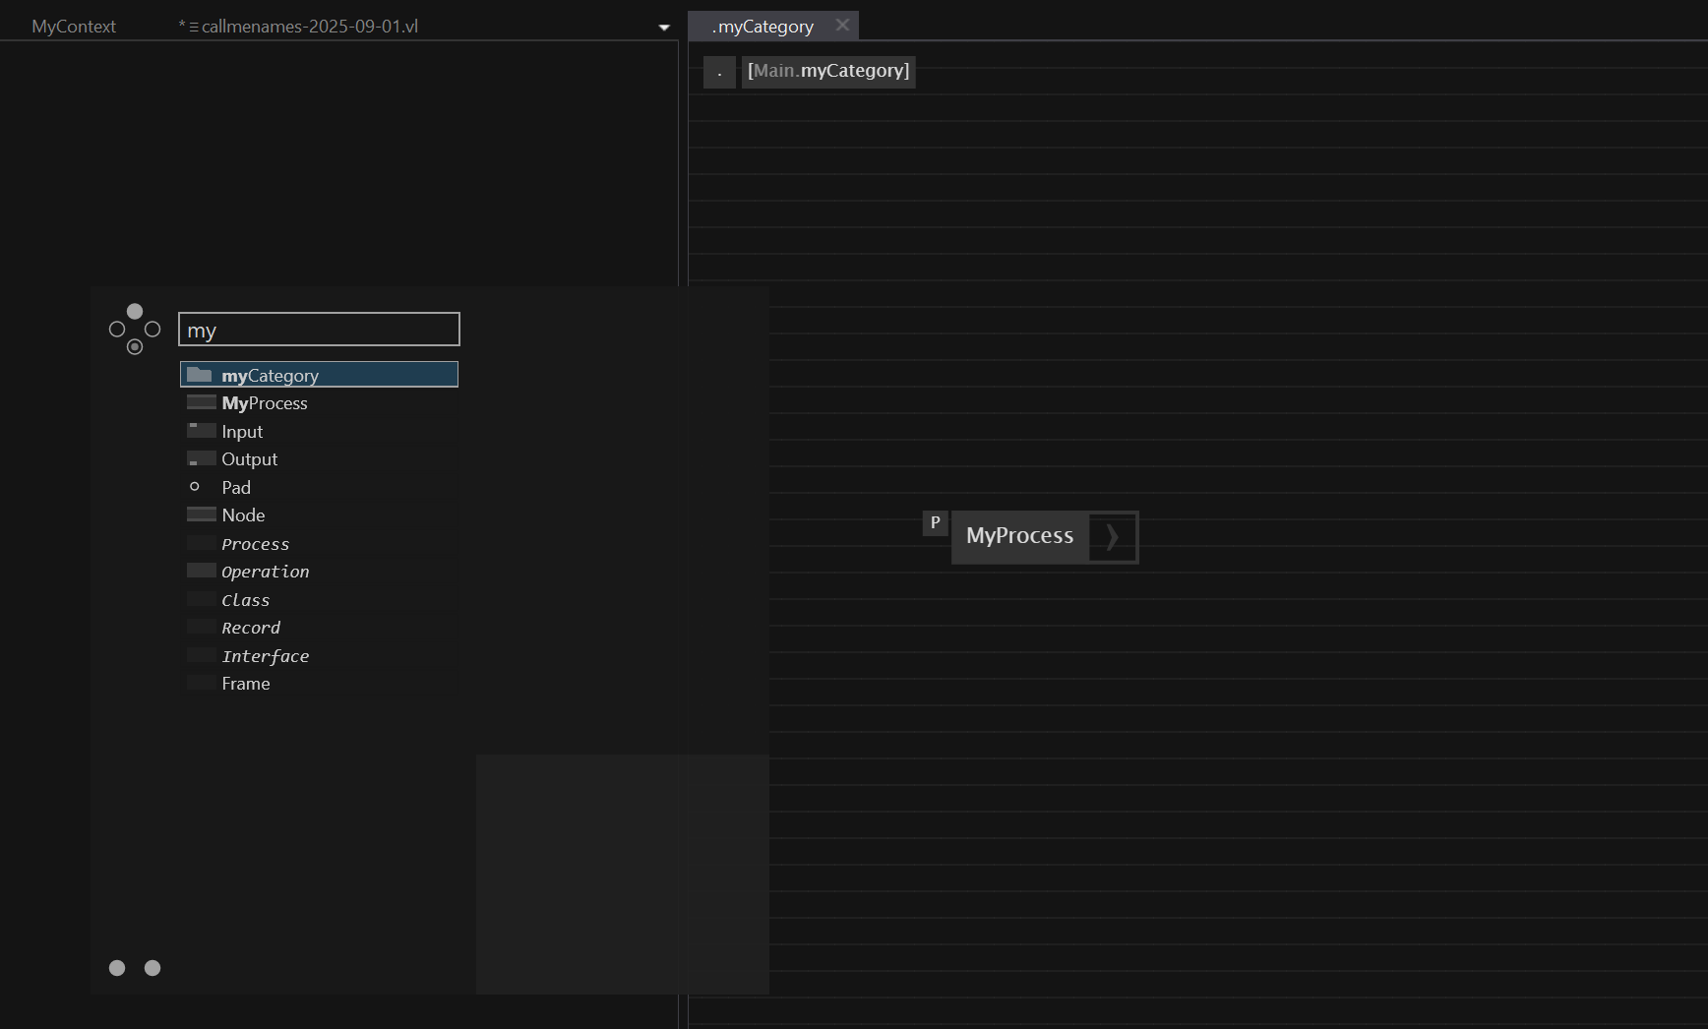Screen dimensions: 1708x1029
Task: Toggle the top filled circle of browser filter
Action: pyautogui.click(x=135, y=311)
